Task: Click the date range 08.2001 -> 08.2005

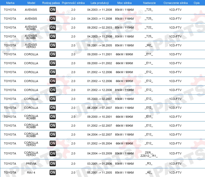Action: (x=100, y=45)
